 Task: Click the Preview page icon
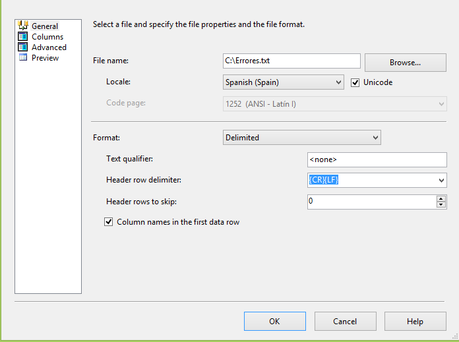click(x=22, y=58)
